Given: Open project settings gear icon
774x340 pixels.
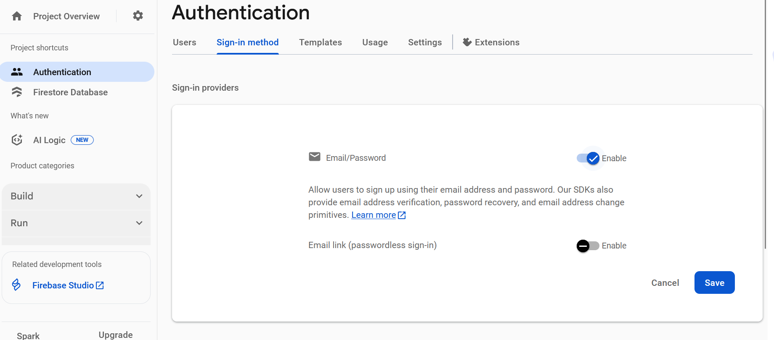Looking at the screenshot, I should (x=138, y=16).
